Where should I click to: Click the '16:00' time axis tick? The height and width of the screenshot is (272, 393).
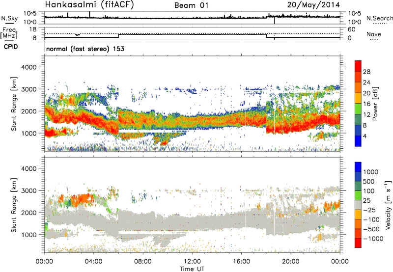(241, 262)
